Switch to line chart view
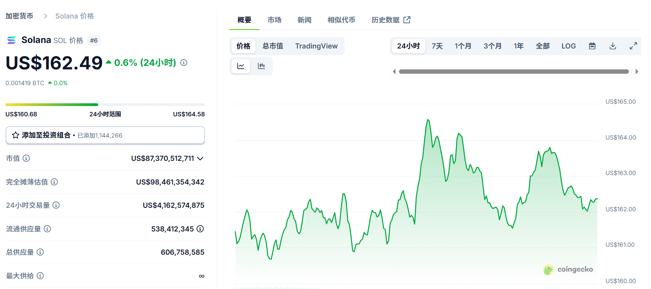 (x=241, y=66)
